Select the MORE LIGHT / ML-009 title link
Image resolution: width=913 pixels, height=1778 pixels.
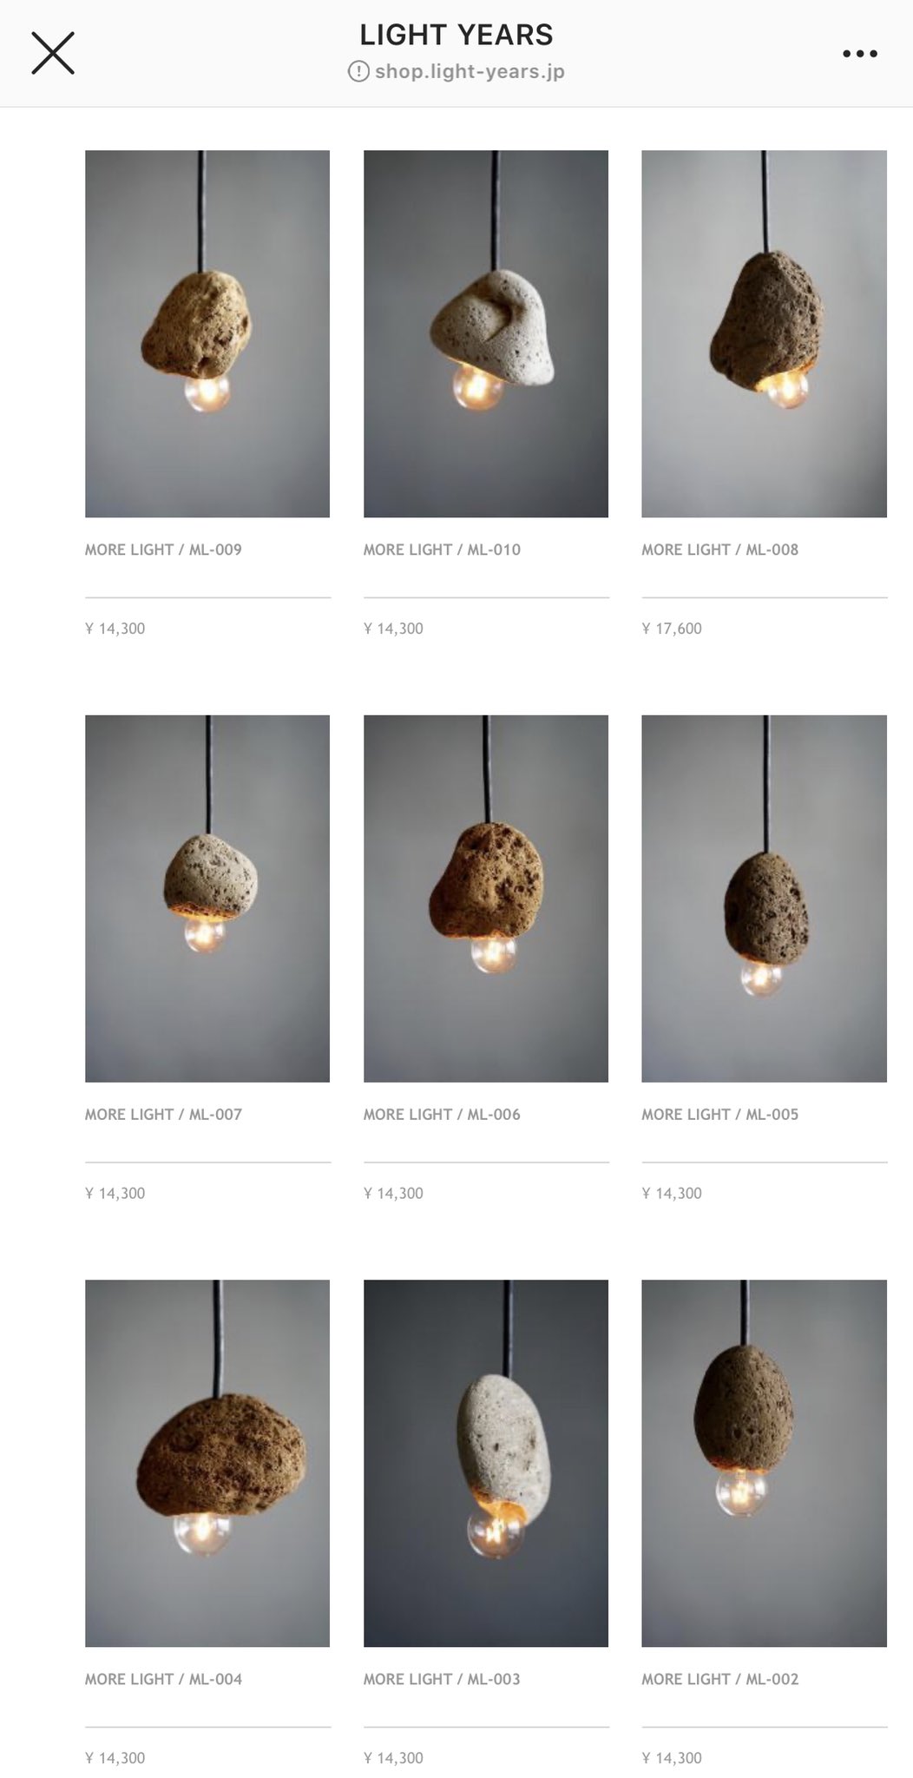click(163, 550)
